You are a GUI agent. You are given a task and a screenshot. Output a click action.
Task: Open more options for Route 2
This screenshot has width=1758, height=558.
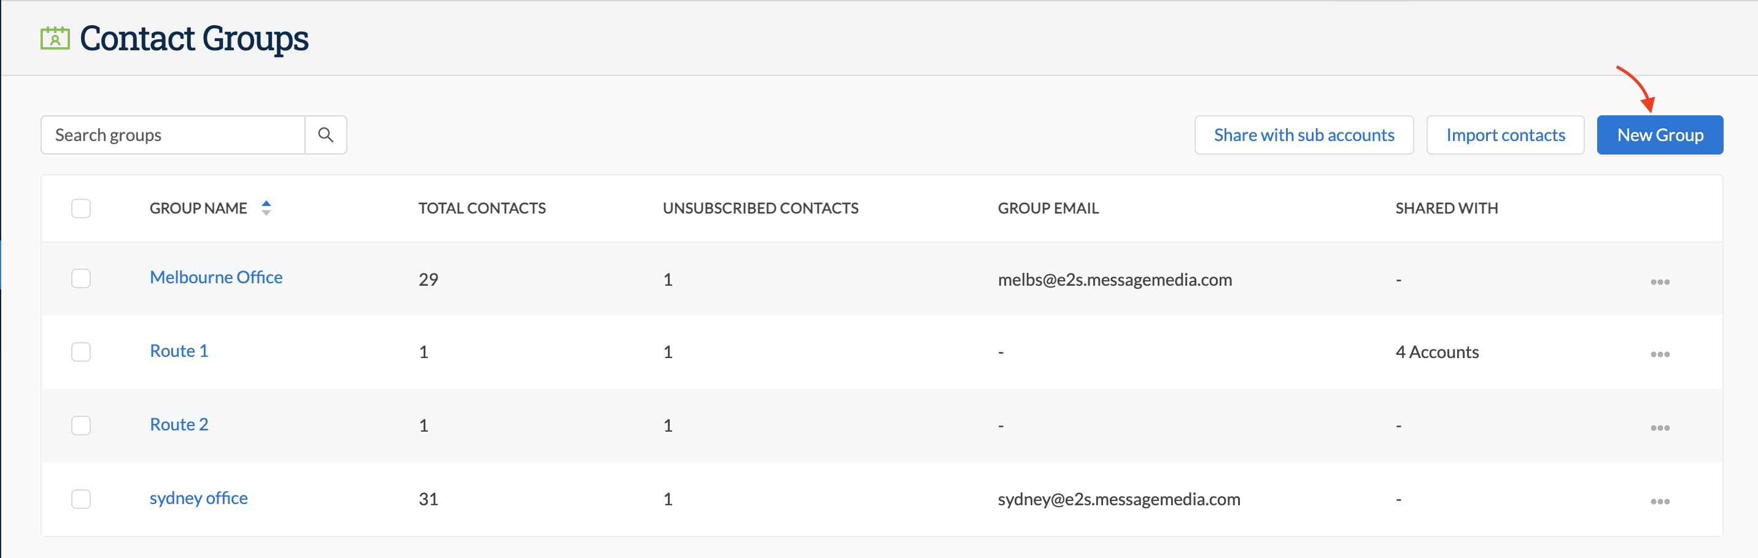pos(1660,428)
